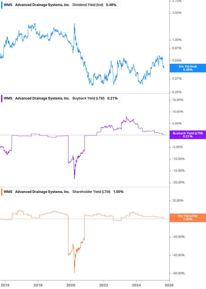
Task: Click the WMS ticker in the Buyback Yield legend
Action: tap(8, 98)
